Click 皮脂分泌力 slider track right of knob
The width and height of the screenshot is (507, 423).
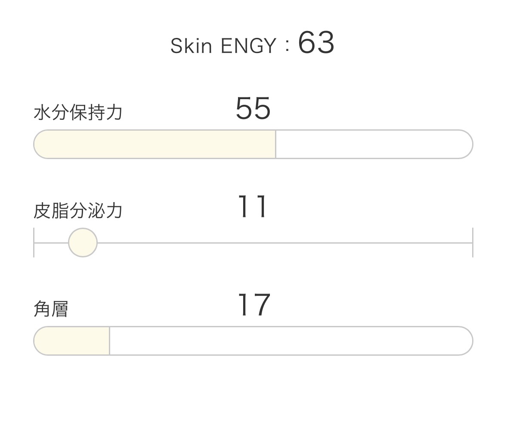pos(284,243)
